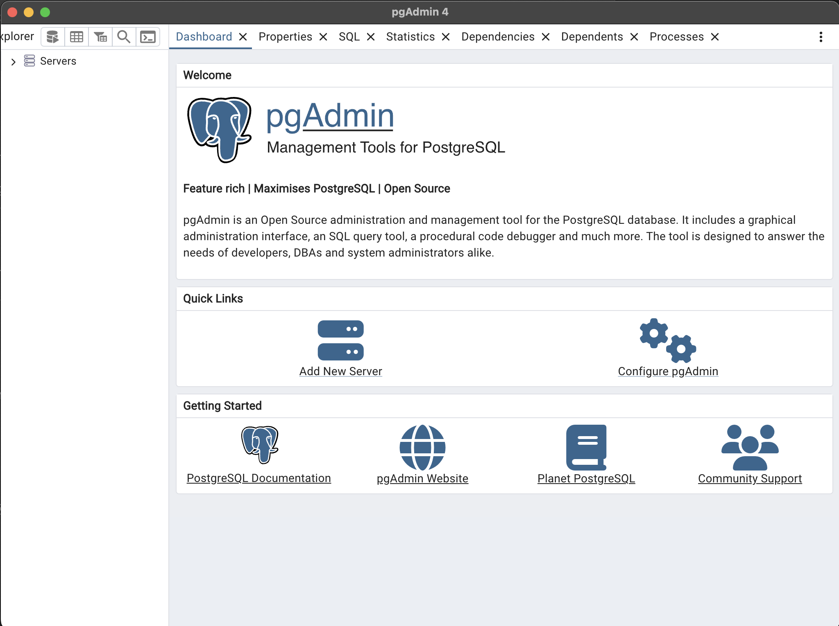Viewport: 839px width, 626px height.
Task: Open the Community Support link
Action: coord(750,478)
